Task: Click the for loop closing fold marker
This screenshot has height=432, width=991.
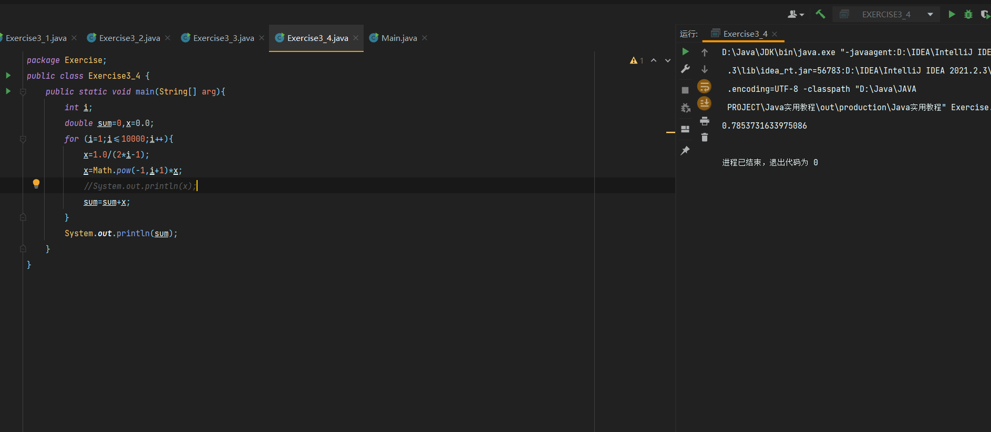Action: [23, 217]
